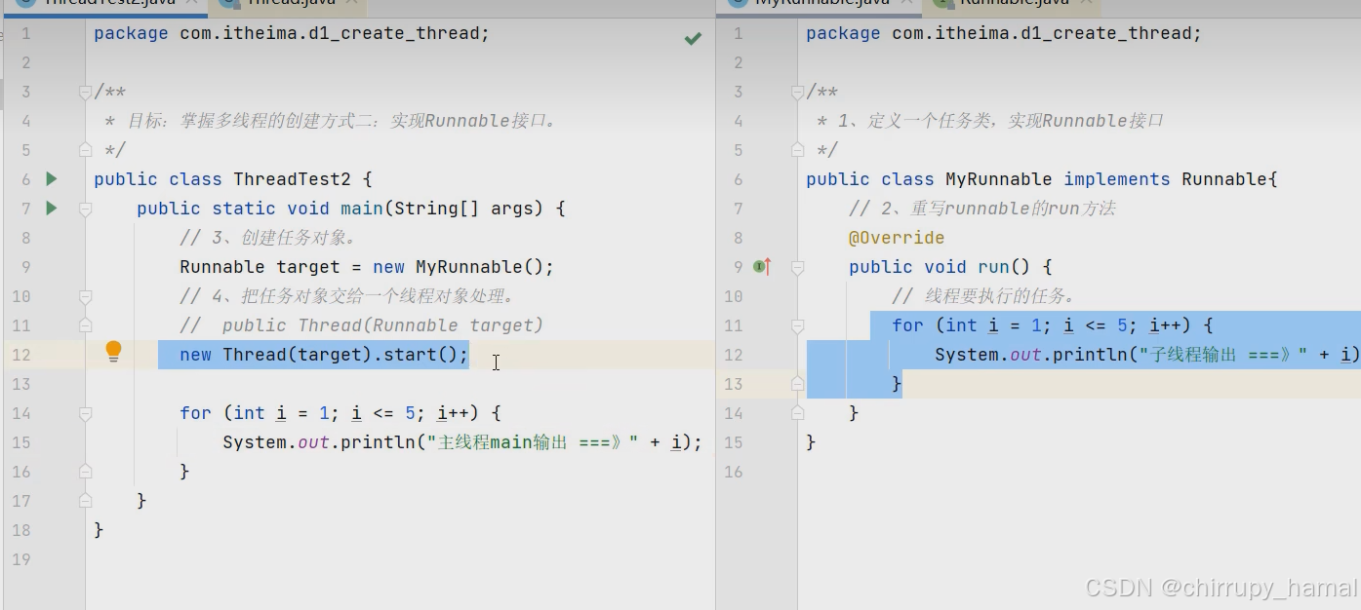The height and width of the screenshot is (610, 1361).
Task: Collapse the run() method fold in MyRunnable
Action: click(x=797, y=267)
